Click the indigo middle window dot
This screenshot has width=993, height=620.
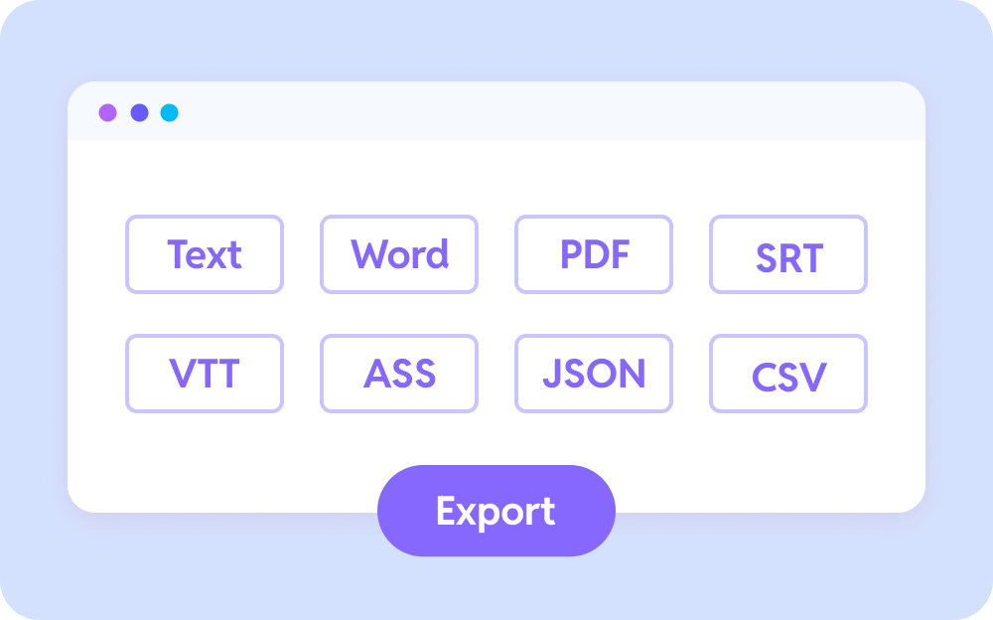tap(139, 113)
